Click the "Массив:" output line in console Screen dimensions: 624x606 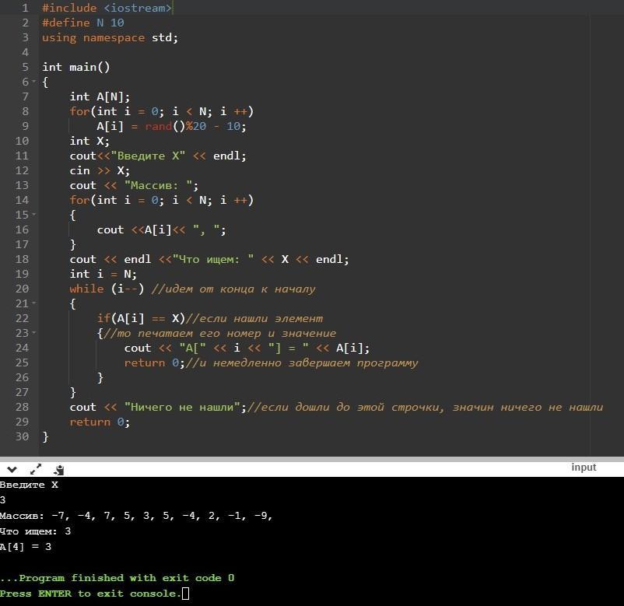[x=136, y=516]
